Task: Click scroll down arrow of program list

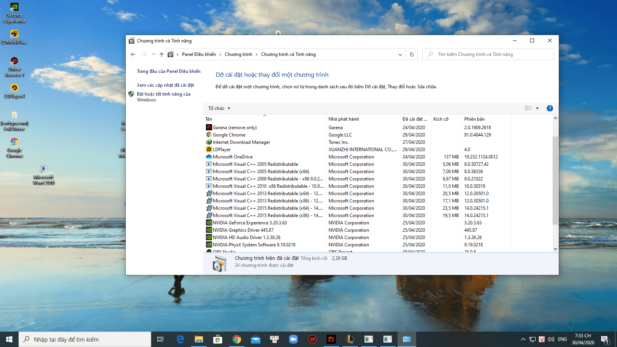Action: [555, 249]
